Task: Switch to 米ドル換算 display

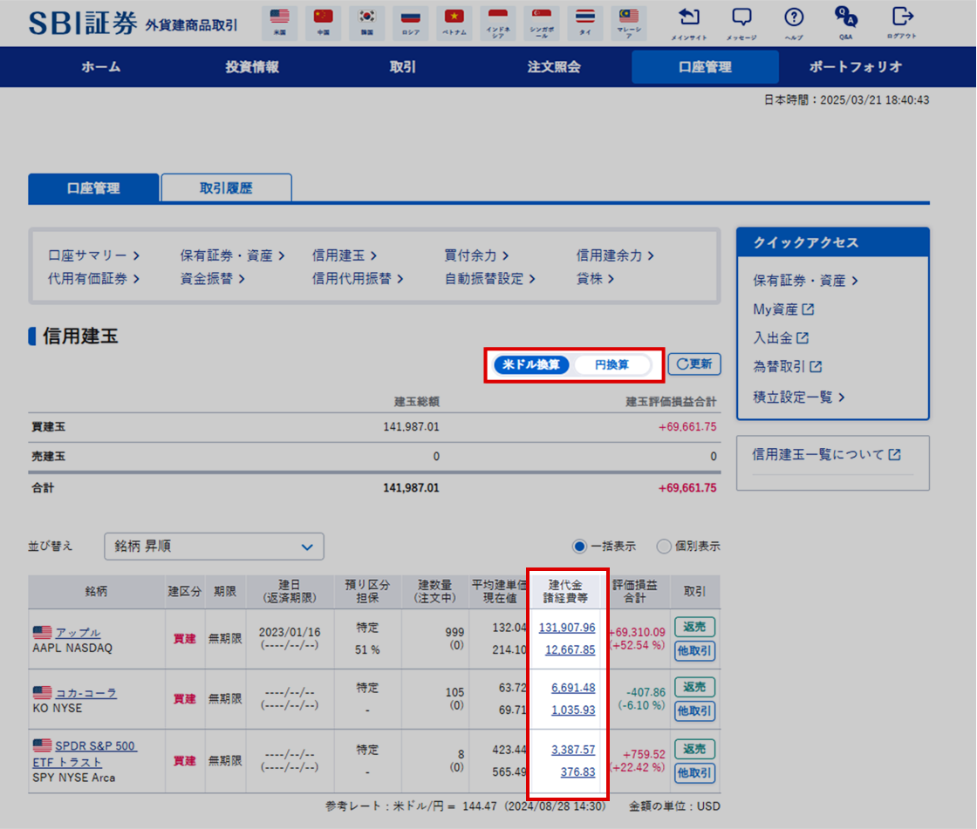Action: (x=531, y=364)
